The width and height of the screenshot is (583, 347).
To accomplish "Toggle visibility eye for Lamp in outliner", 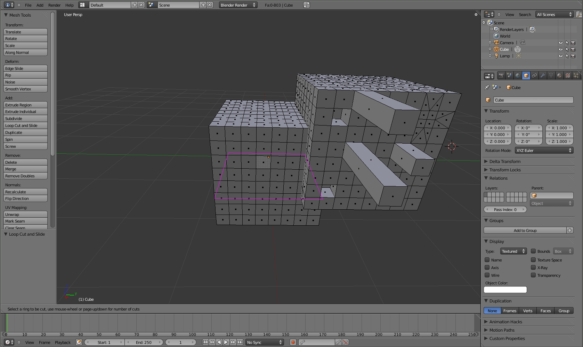I will [x=560, y=56].
